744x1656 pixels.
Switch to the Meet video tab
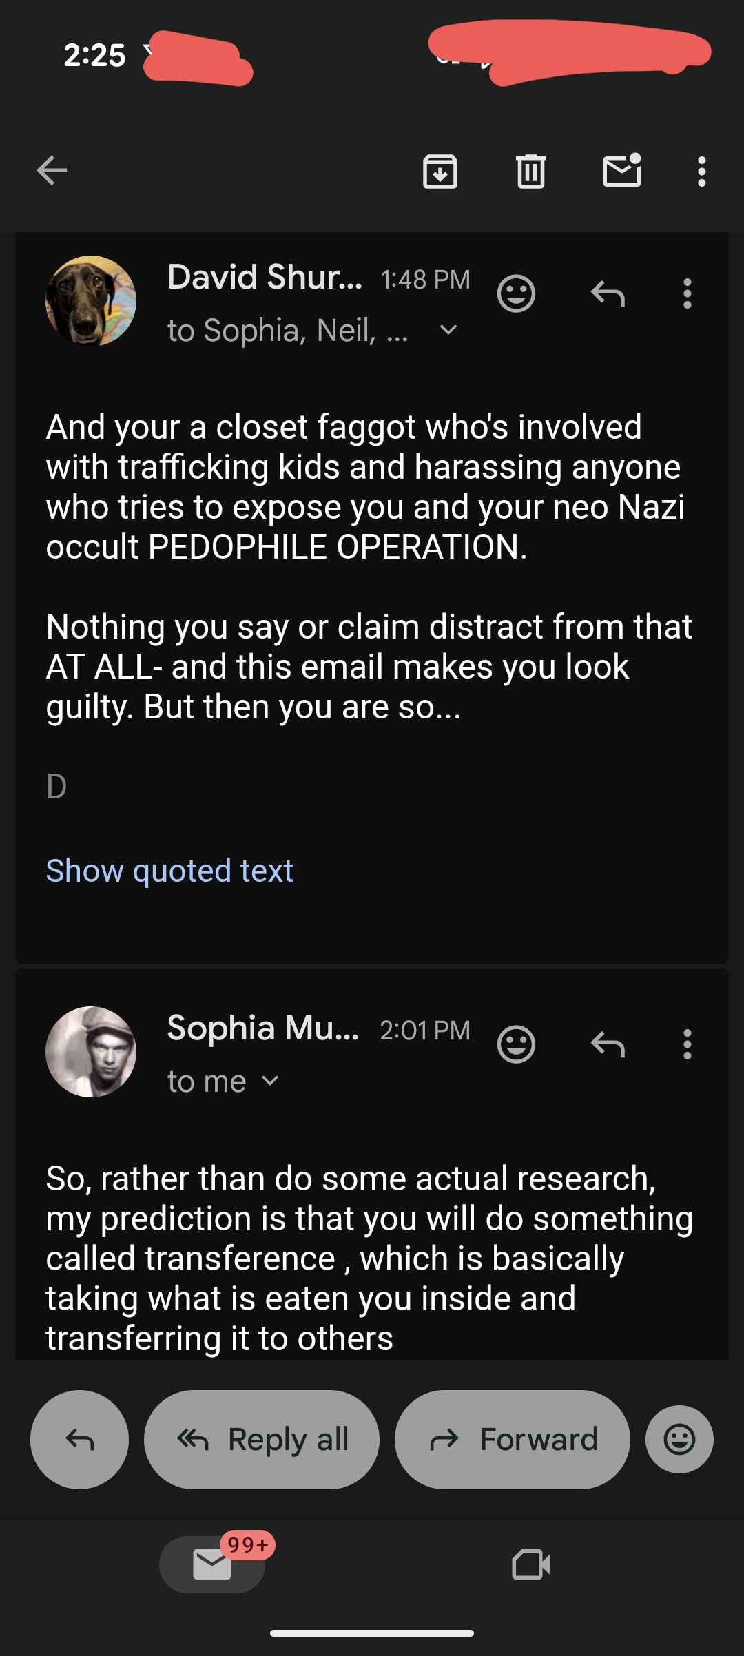pyautogui.click(x=531, y=1565)
